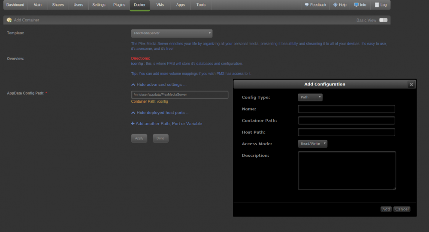429x232 pixels.
Task: Toggle the Basic View switch
Action: 383,20
